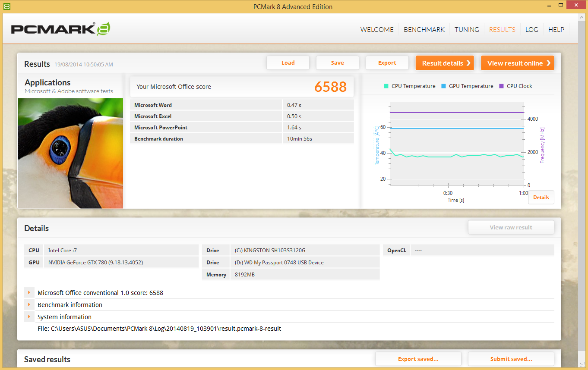
Task: Click the Load button
Action: pos(288,63)
